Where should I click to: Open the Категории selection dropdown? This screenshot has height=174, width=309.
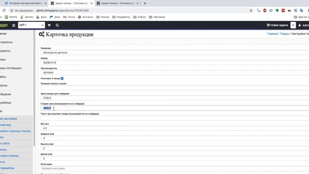(x=175, y=169)
